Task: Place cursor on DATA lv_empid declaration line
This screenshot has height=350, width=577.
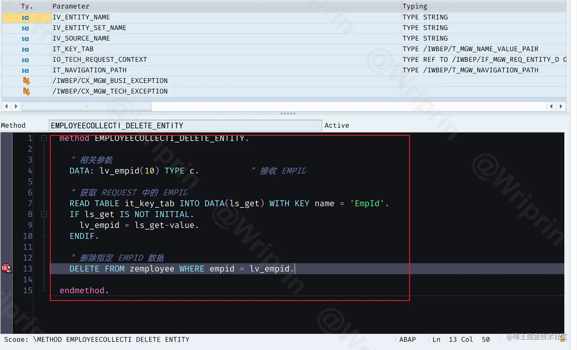Action: point(134,171)
